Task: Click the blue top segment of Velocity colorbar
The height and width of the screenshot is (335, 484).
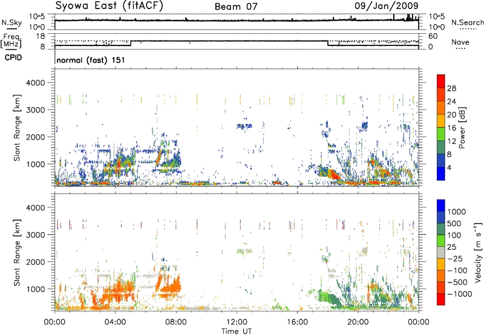Action: [441, 206]
